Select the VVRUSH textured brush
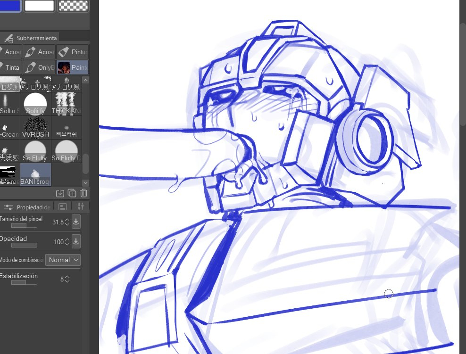466x354 pixels. coord(35,127)
